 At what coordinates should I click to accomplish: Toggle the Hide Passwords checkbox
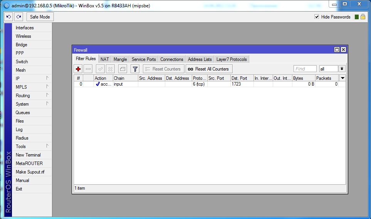pyautogui.click(x=317, y=17)
